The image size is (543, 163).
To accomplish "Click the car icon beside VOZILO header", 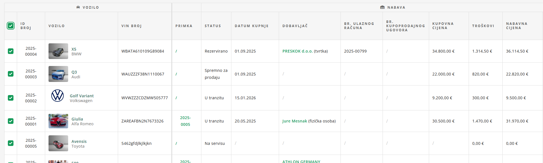I will 78,7.
